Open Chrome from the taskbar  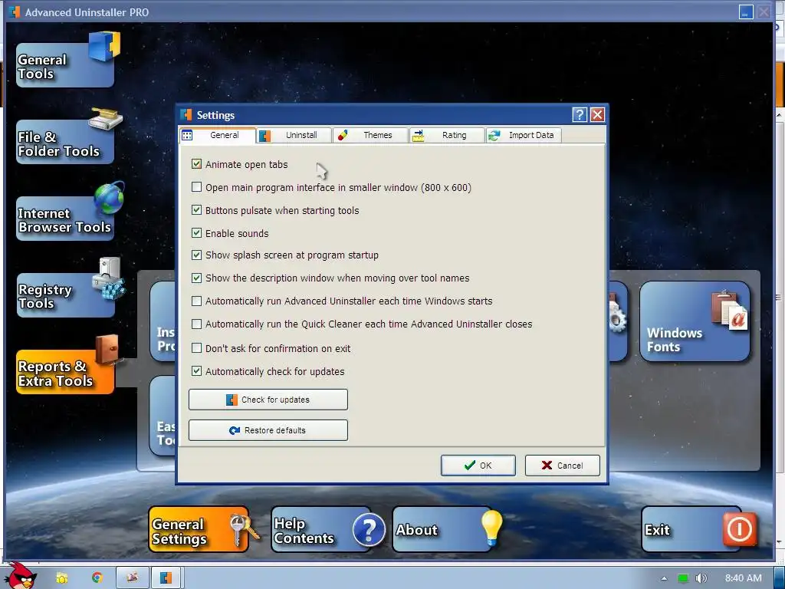[97, 577]
